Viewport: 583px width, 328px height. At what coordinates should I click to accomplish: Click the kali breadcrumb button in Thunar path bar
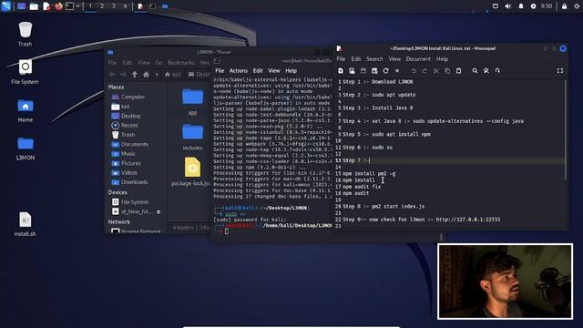point(173,75)
